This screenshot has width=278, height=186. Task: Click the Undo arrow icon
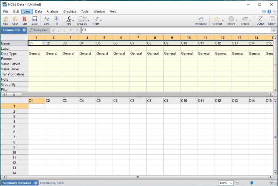click(x=71, y=30)
